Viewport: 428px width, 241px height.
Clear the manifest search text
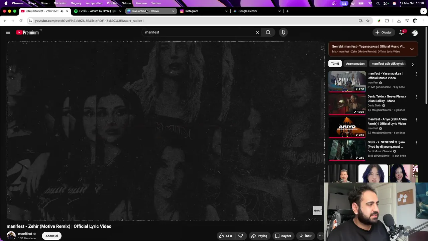(x=257, y=32)
